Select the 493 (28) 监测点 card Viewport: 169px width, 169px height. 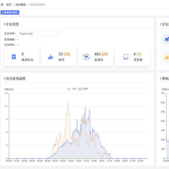(96, 57)
